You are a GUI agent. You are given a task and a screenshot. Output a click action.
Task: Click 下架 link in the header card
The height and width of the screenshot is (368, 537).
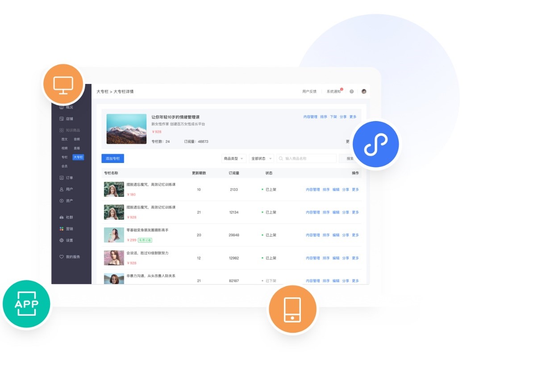(x=333, y=117)
